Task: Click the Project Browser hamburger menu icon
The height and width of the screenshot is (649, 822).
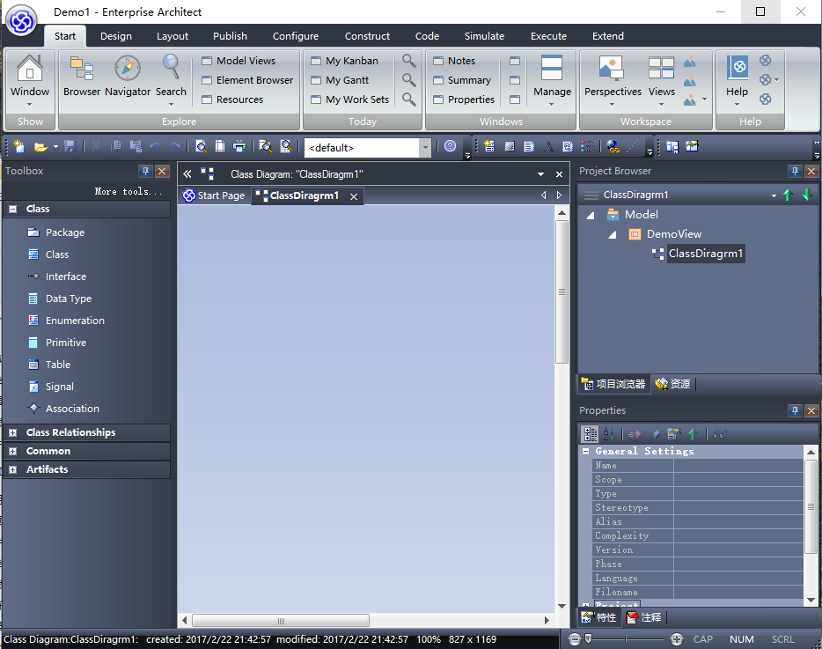Action: point(591,195)
